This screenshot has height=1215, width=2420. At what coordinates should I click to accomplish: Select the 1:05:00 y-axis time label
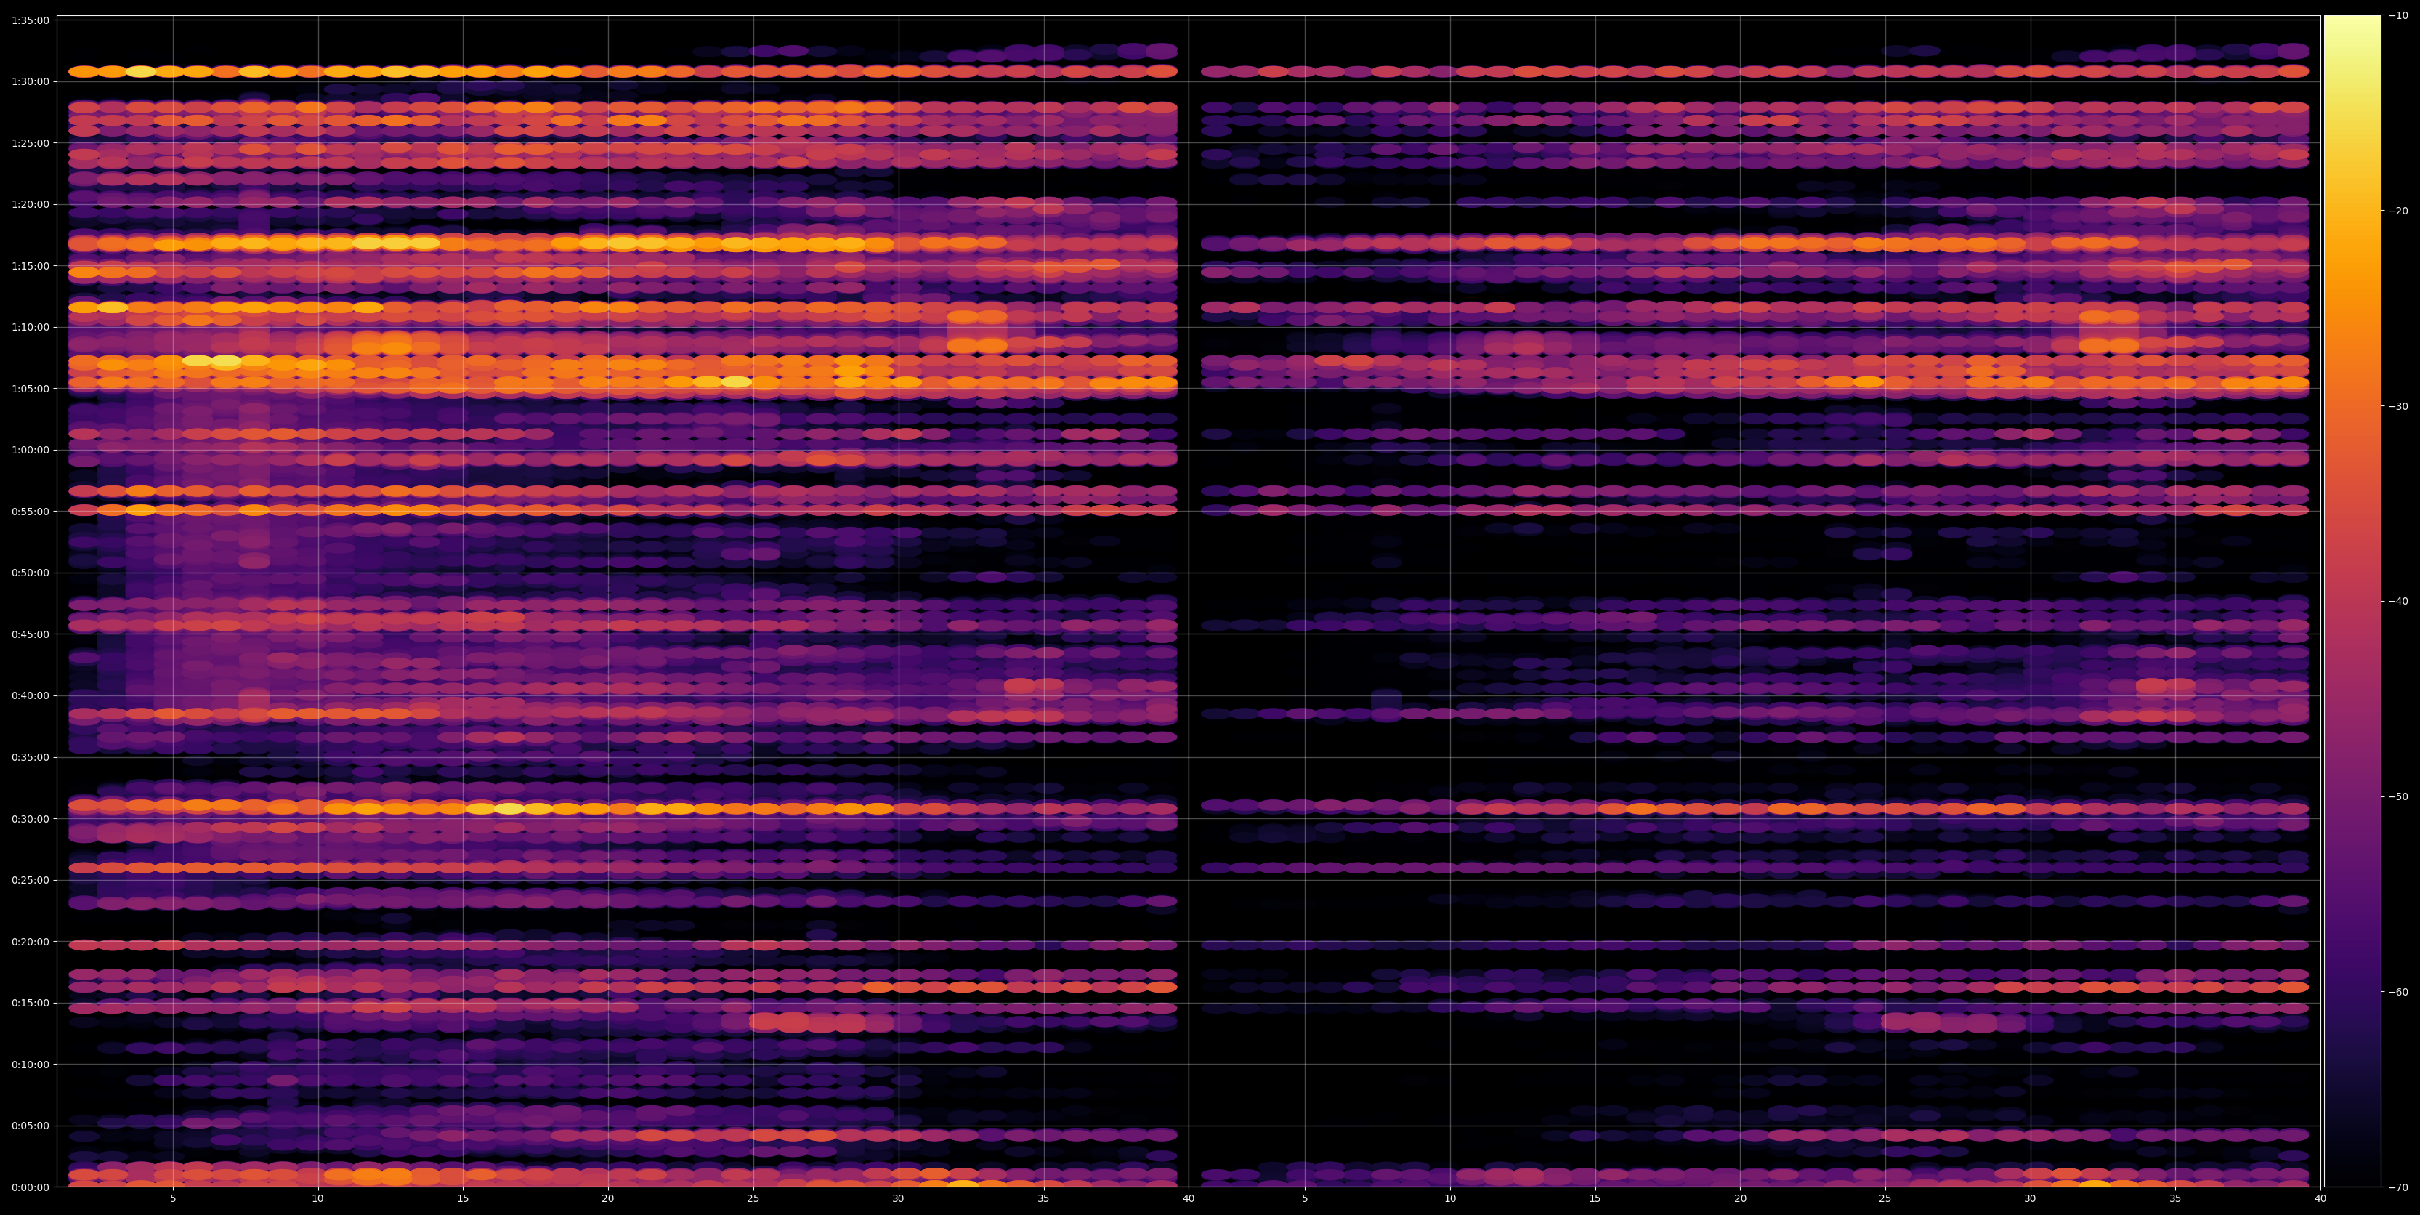tap(30, 388)
